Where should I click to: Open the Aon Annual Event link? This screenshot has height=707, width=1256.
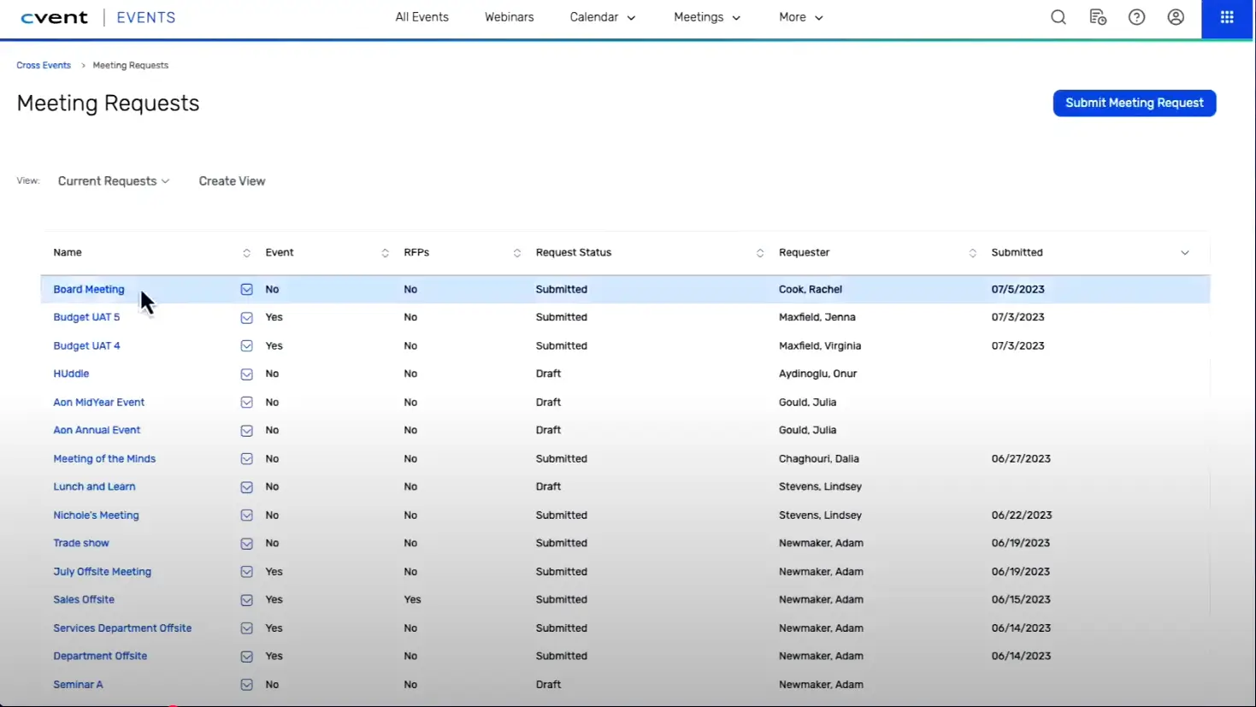97,430
